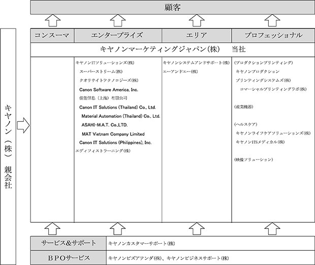Click right-pointing arrow beside キヤノン(株) 親会社
The width and height of the screenshot is (315, 265).
(x=23, y=125)
